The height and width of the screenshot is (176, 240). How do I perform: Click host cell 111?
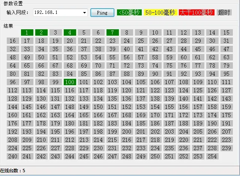pos(226,82)
